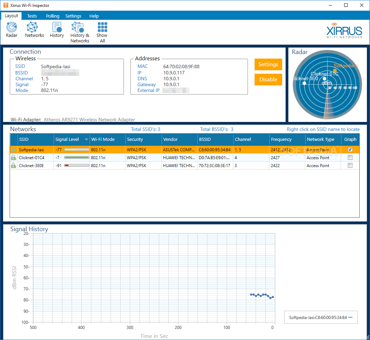Click frequency value 2422
The width and height of the screenshot is (370, 340).
[275, 166]
